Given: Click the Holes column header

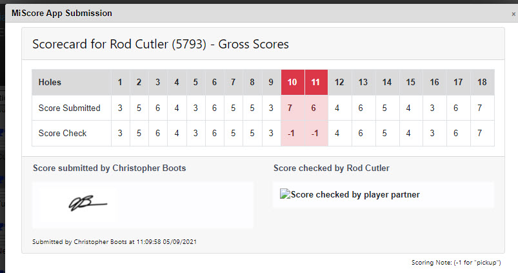Looking at the screenshot, I should (x=50, y=82).
